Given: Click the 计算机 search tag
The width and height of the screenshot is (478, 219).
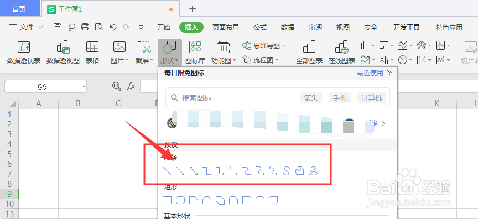Looking at the screenshot, I should [372, 98].
